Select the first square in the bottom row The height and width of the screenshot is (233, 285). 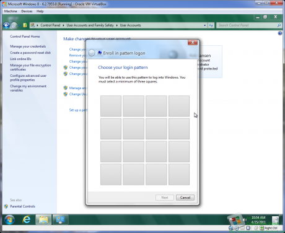click(111, 174)
